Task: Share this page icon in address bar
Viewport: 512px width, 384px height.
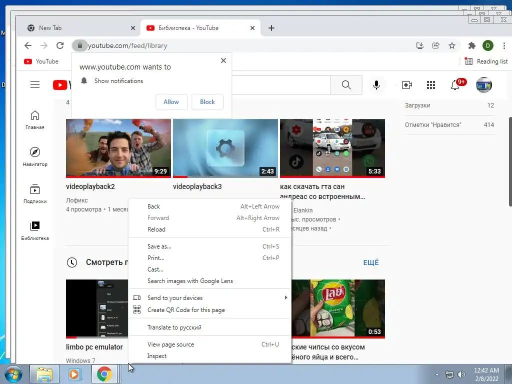Action: (x=436, y=45)
